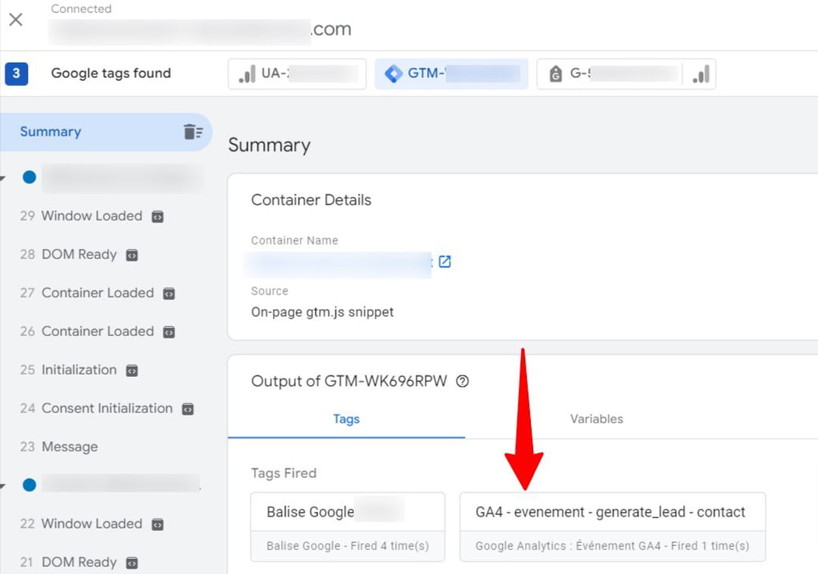Image resolution: width=818 pixels, height=574 pixels.
Task: Click the API icon beside 22 Window Loaded
Action: click(158, 524)
